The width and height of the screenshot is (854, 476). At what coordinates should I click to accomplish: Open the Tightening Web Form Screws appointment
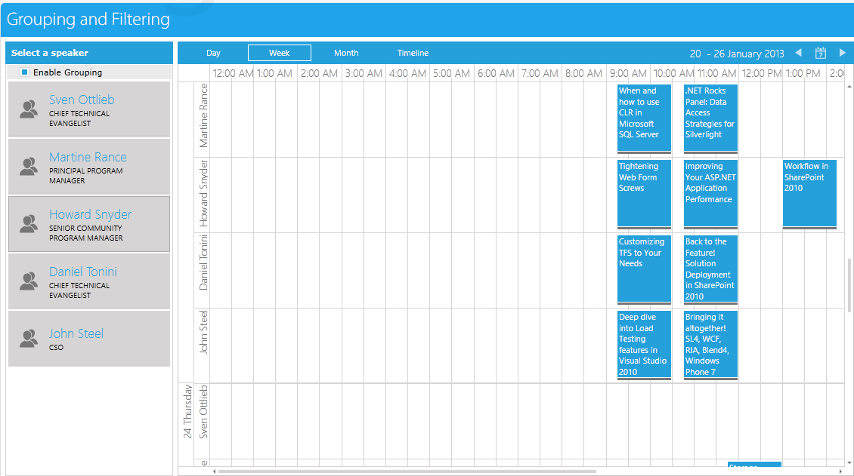coord(644,192)
